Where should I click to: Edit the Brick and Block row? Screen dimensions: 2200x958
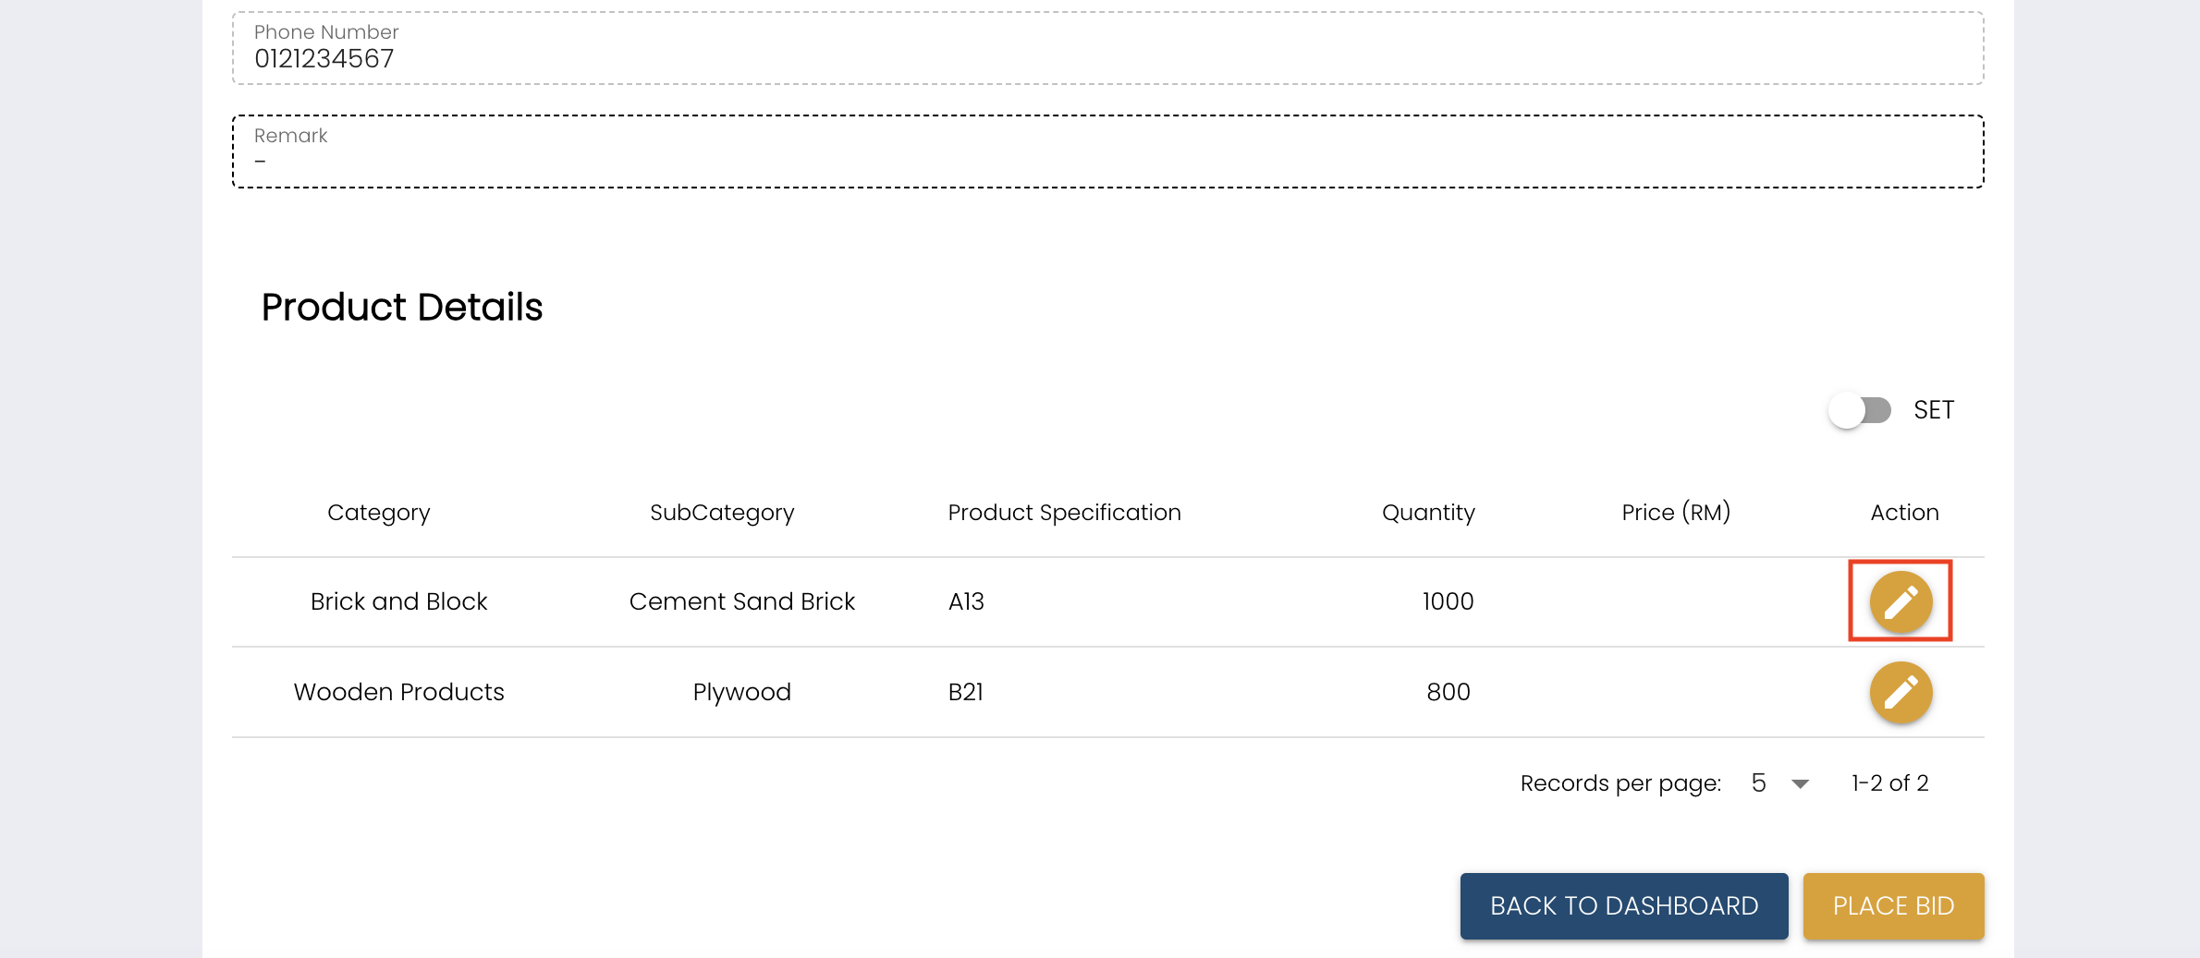1901,601
